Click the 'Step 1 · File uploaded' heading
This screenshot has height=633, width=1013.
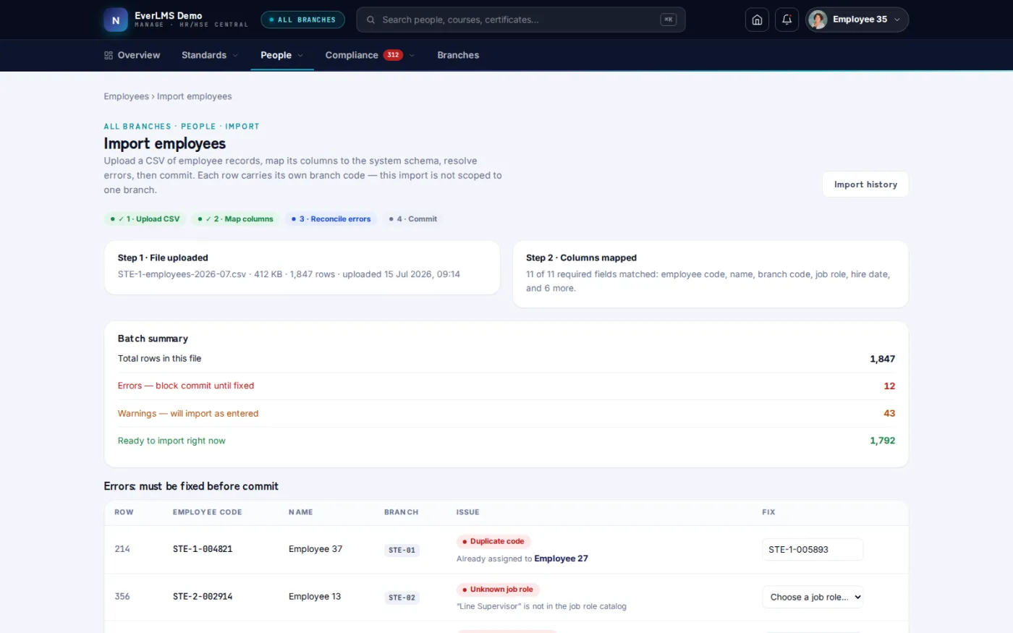click(x=163, y=258)
